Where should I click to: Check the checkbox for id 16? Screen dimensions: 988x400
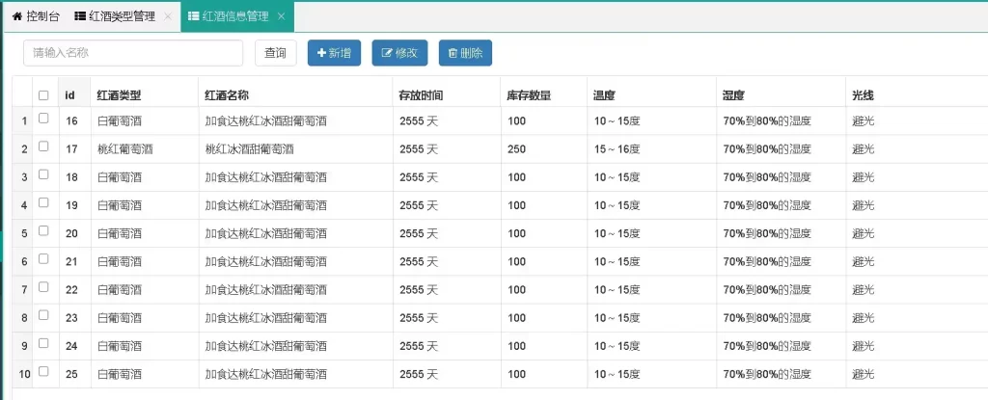43,118
